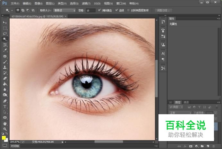222x149 pixels.
Task: Open the Timeline panel tab
Action: point(15,146)
